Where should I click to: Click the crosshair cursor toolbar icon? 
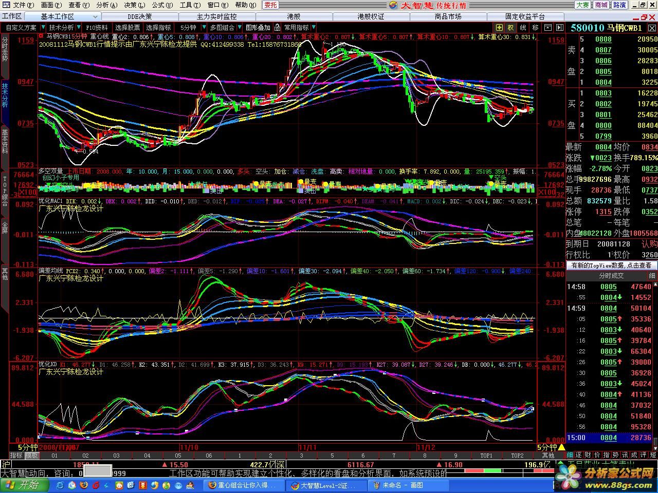point(499,27)
